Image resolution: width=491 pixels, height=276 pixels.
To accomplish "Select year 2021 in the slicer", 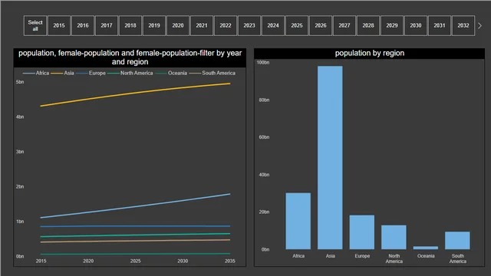I will 202,25.
